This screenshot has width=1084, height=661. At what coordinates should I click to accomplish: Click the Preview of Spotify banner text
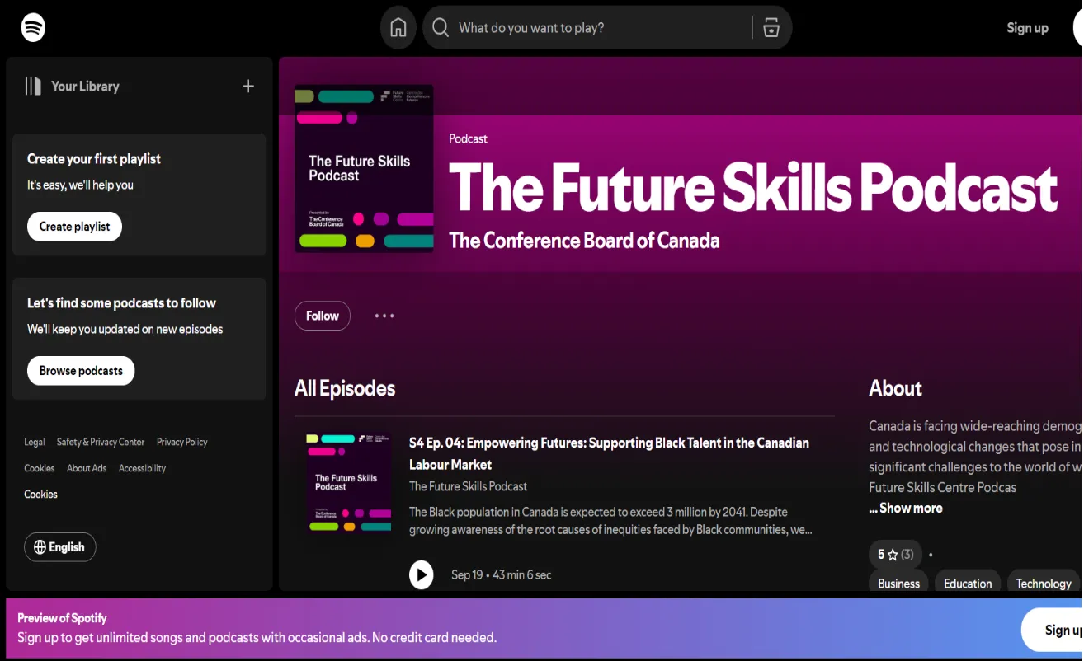(x=62, y=618)
